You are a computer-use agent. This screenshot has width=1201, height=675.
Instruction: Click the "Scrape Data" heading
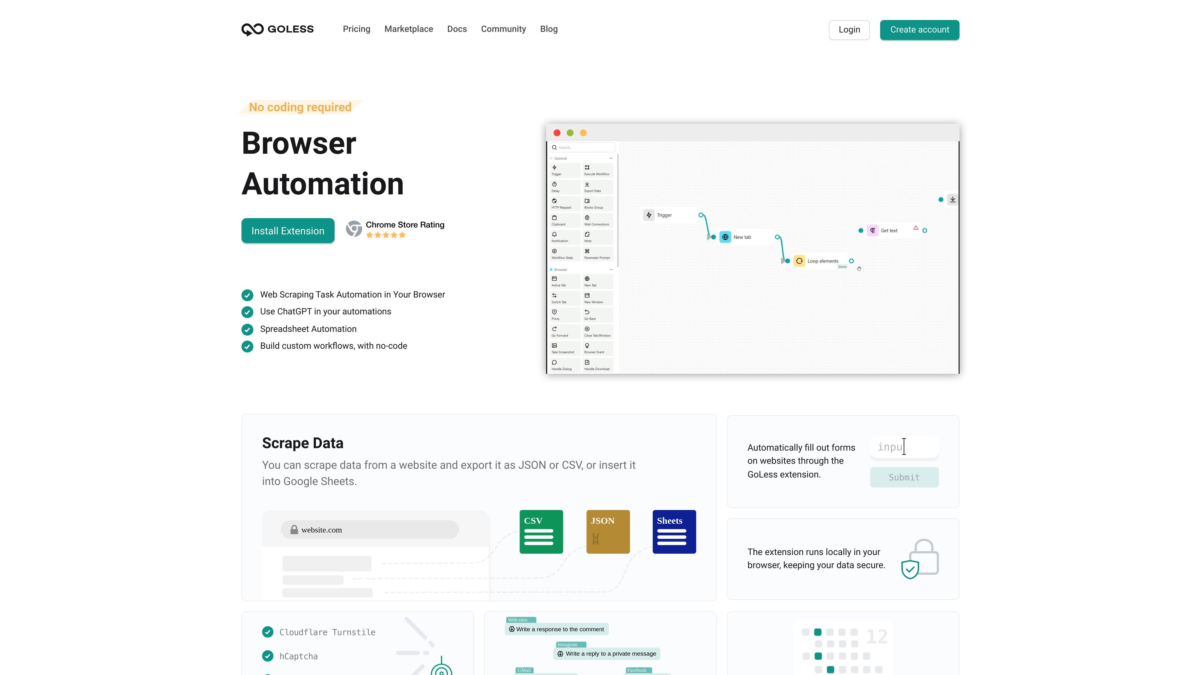pos(302,443)
